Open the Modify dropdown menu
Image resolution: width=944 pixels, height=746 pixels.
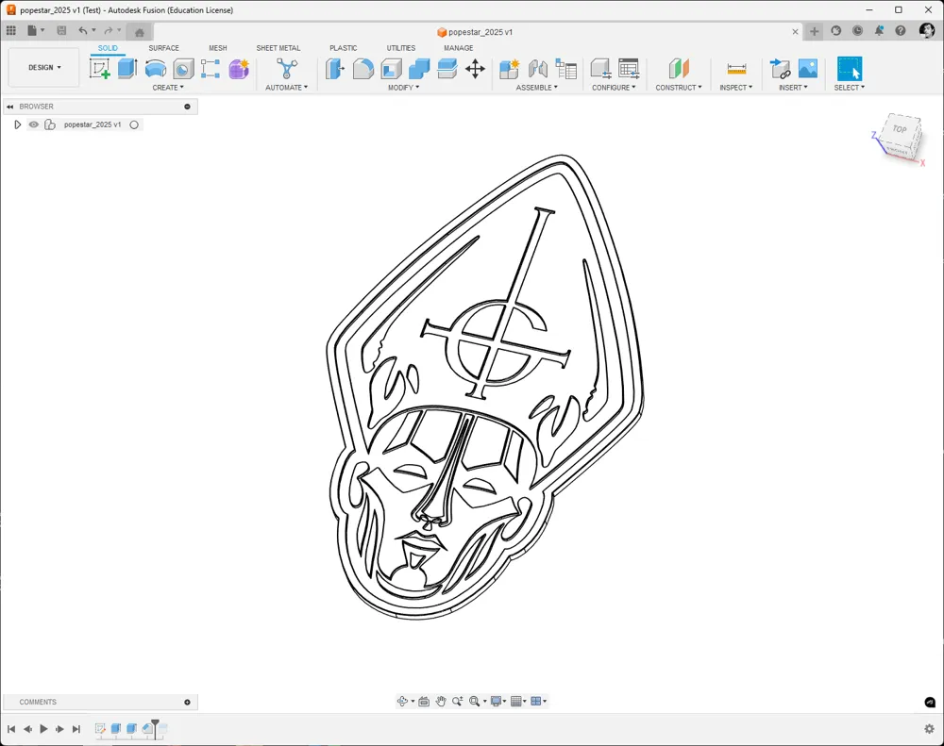point(403,87)
